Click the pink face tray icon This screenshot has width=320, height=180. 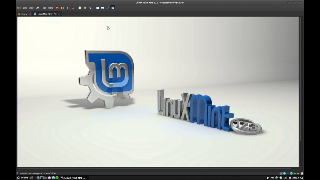290,178
